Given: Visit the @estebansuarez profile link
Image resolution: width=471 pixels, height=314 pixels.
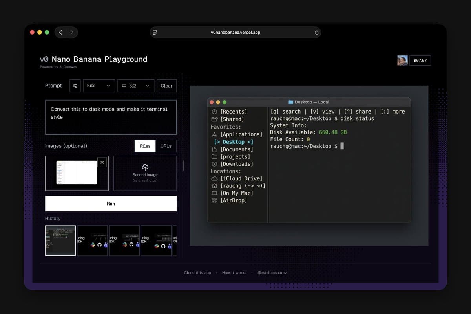Looking at the screenshot, I should [x=272, y=272].
